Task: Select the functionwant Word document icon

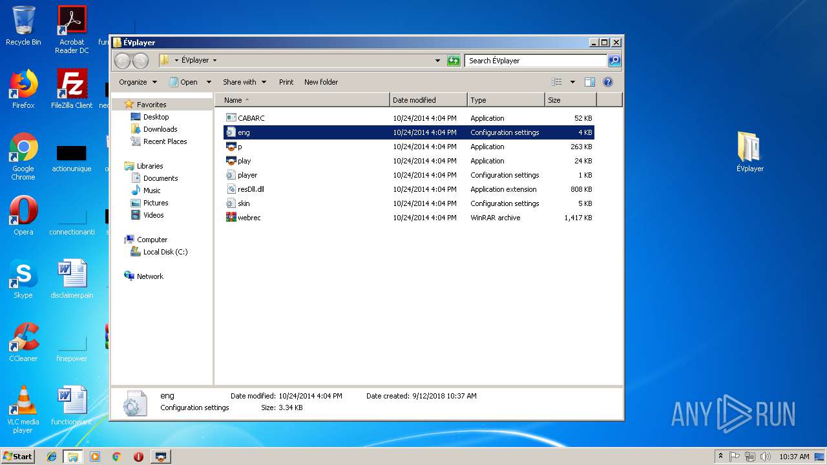Action: point(72,406)
